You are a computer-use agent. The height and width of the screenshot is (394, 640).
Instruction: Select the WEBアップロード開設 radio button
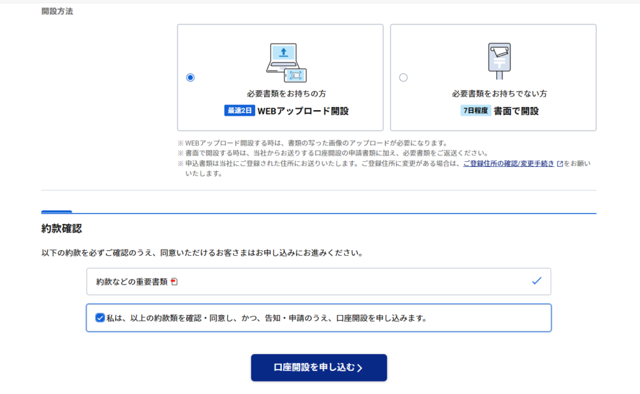coord(191,78)
